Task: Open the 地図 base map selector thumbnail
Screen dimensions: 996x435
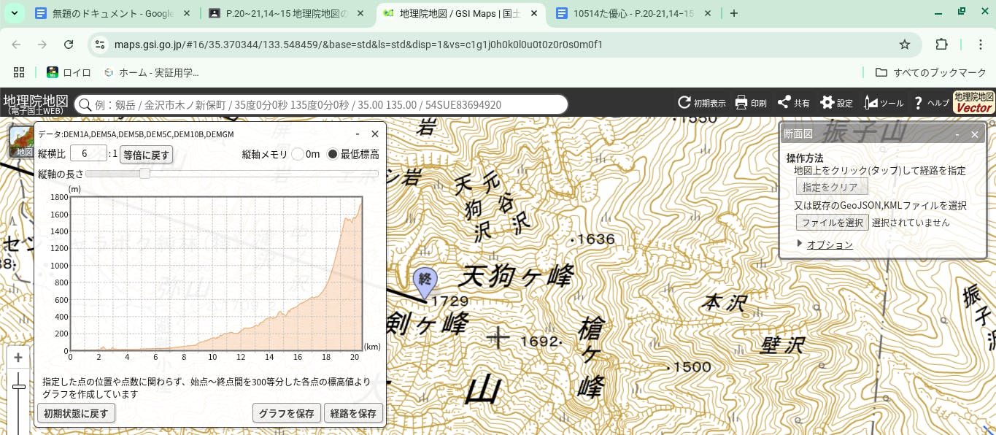Action: 21,142
